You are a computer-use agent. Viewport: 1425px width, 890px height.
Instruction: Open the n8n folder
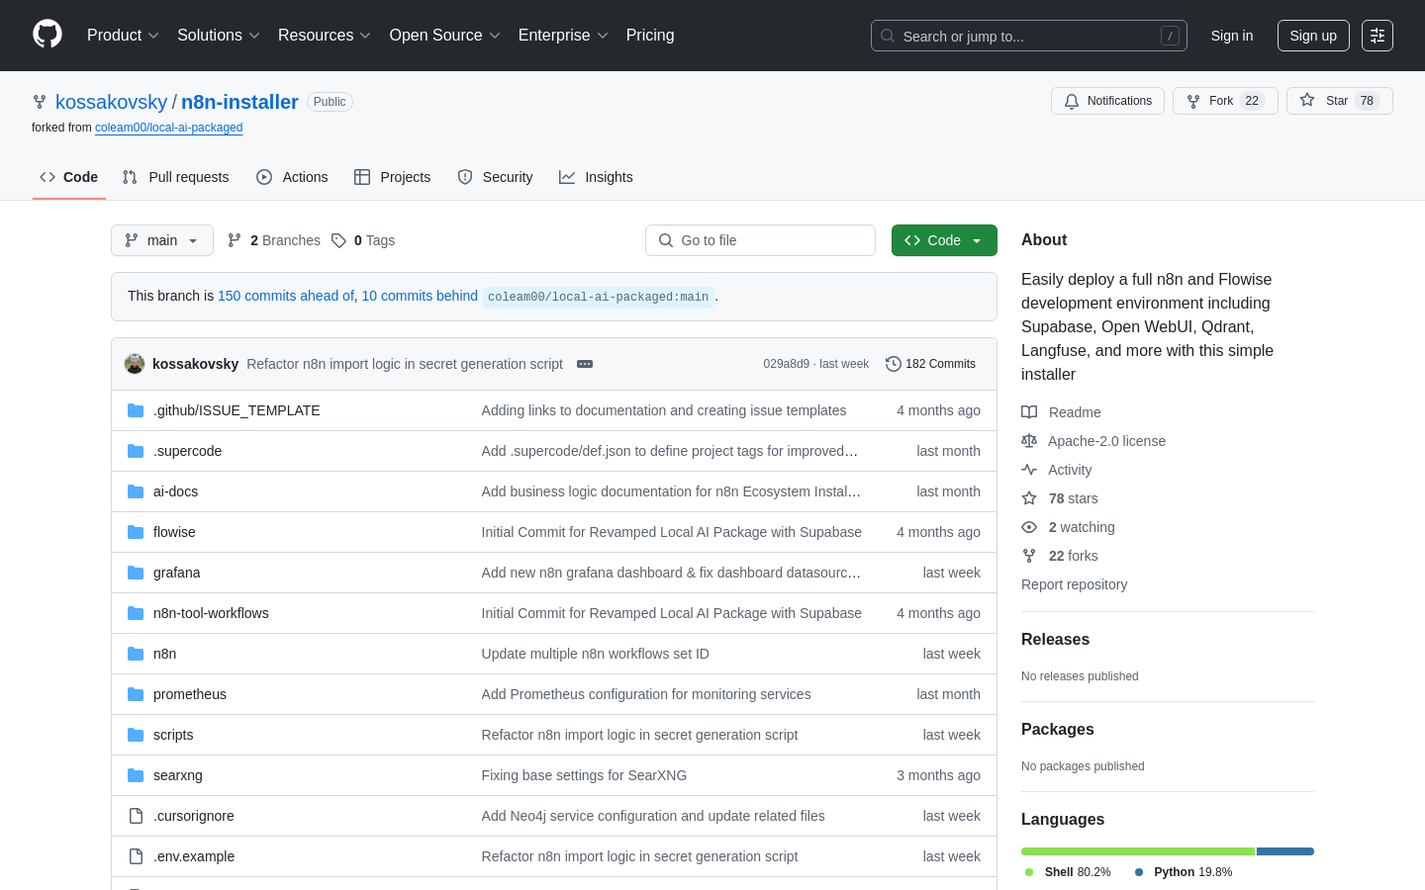click(x=164, y=654)
